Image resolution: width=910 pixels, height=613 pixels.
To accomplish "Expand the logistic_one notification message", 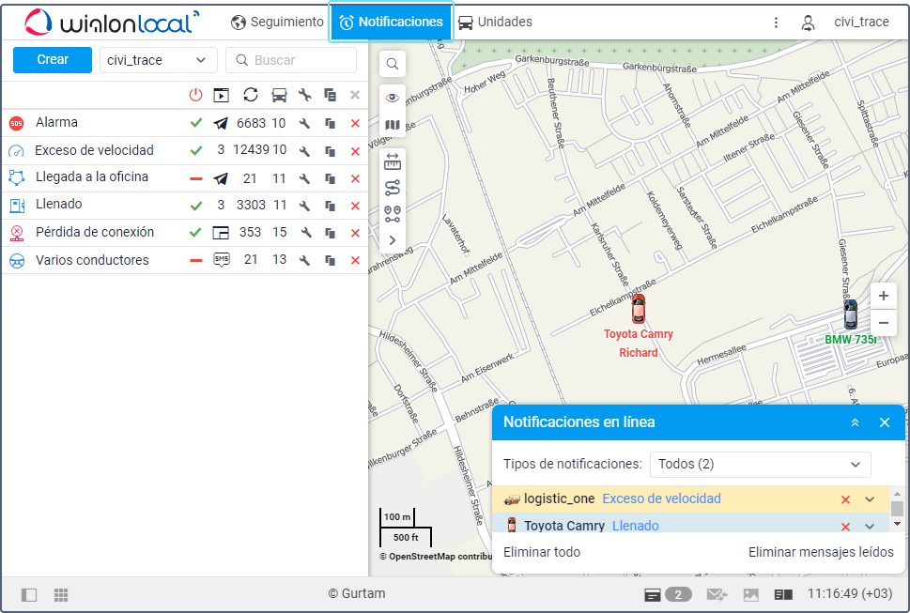I will click(870, 499).
